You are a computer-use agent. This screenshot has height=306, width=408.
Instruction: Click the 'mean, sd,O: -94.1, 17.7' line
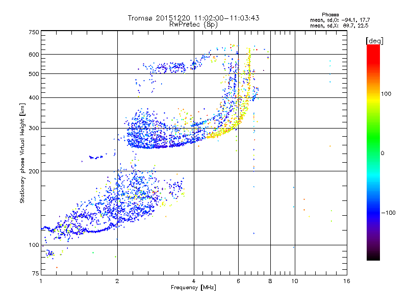point(340,20)
